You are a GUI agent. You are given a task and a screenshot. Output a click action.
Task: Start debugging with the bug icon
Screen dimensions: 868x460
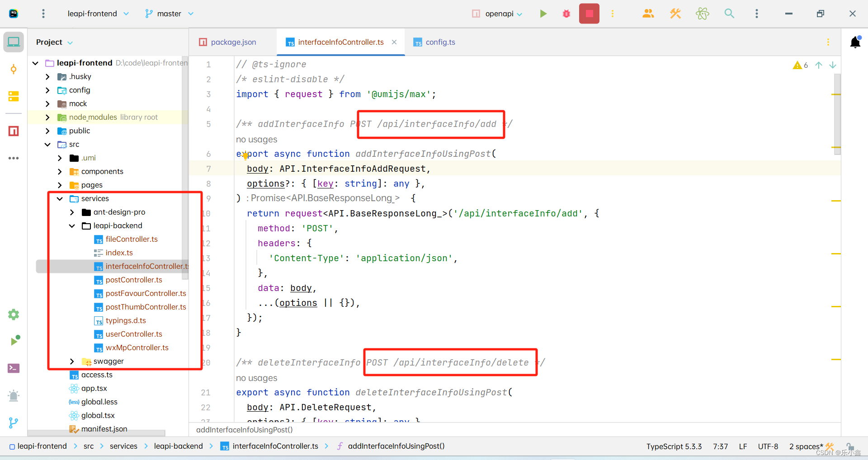coord(566,14)
